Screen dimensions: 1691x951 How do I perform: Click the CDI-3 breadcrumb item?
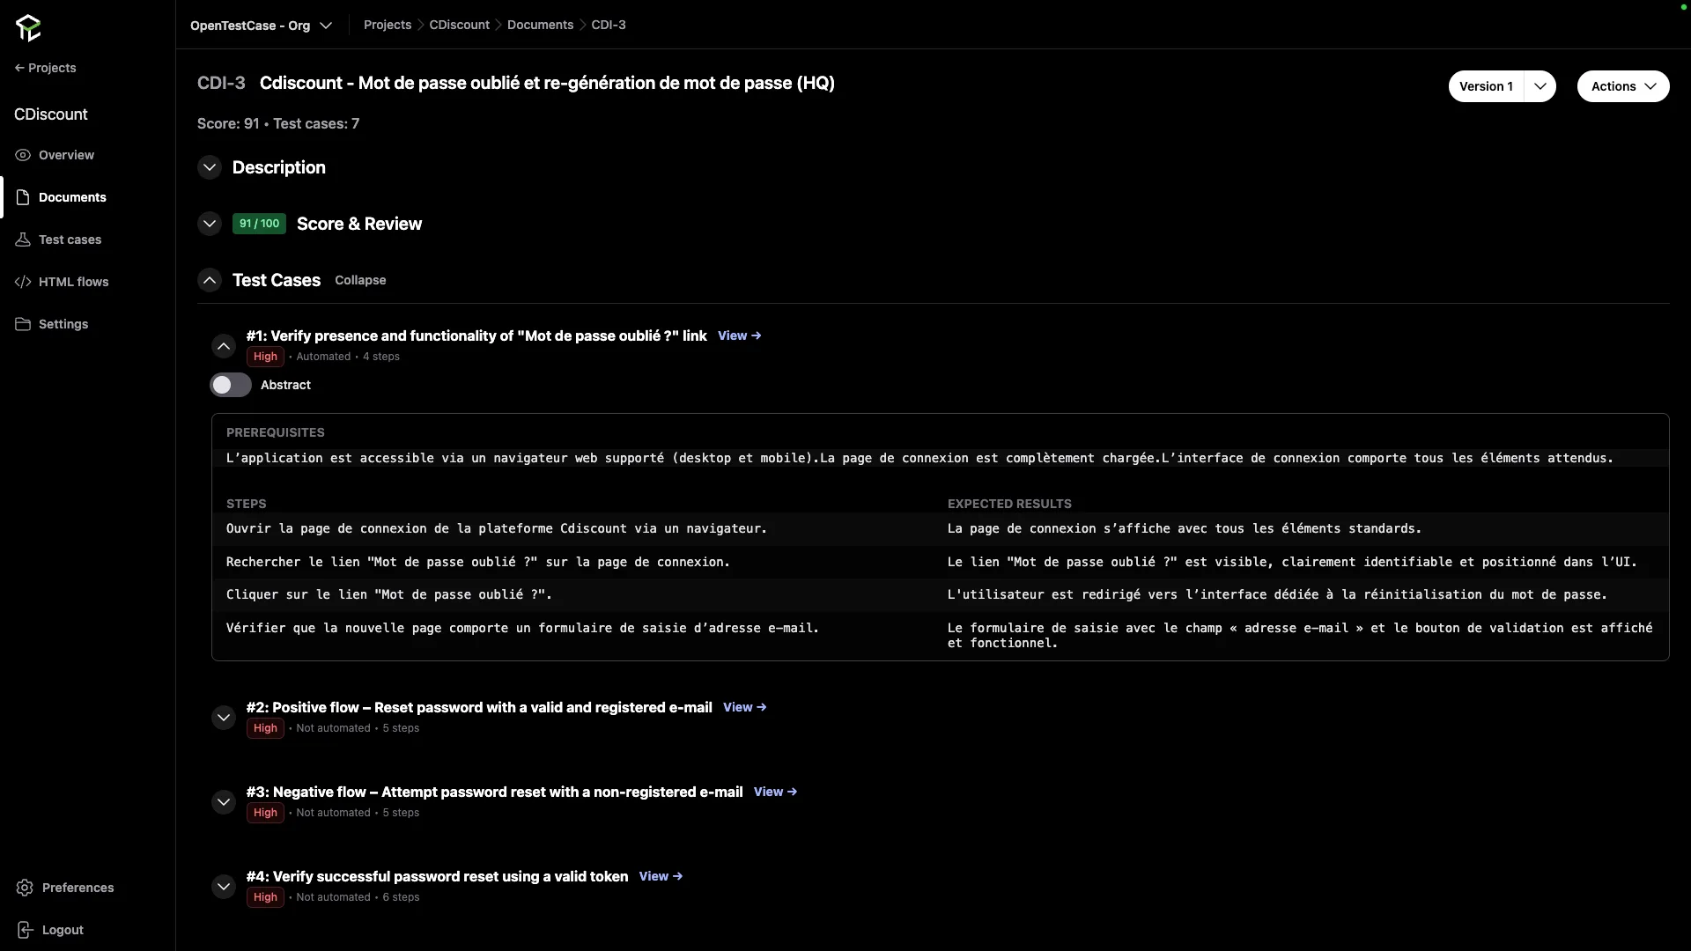[609, 25]
